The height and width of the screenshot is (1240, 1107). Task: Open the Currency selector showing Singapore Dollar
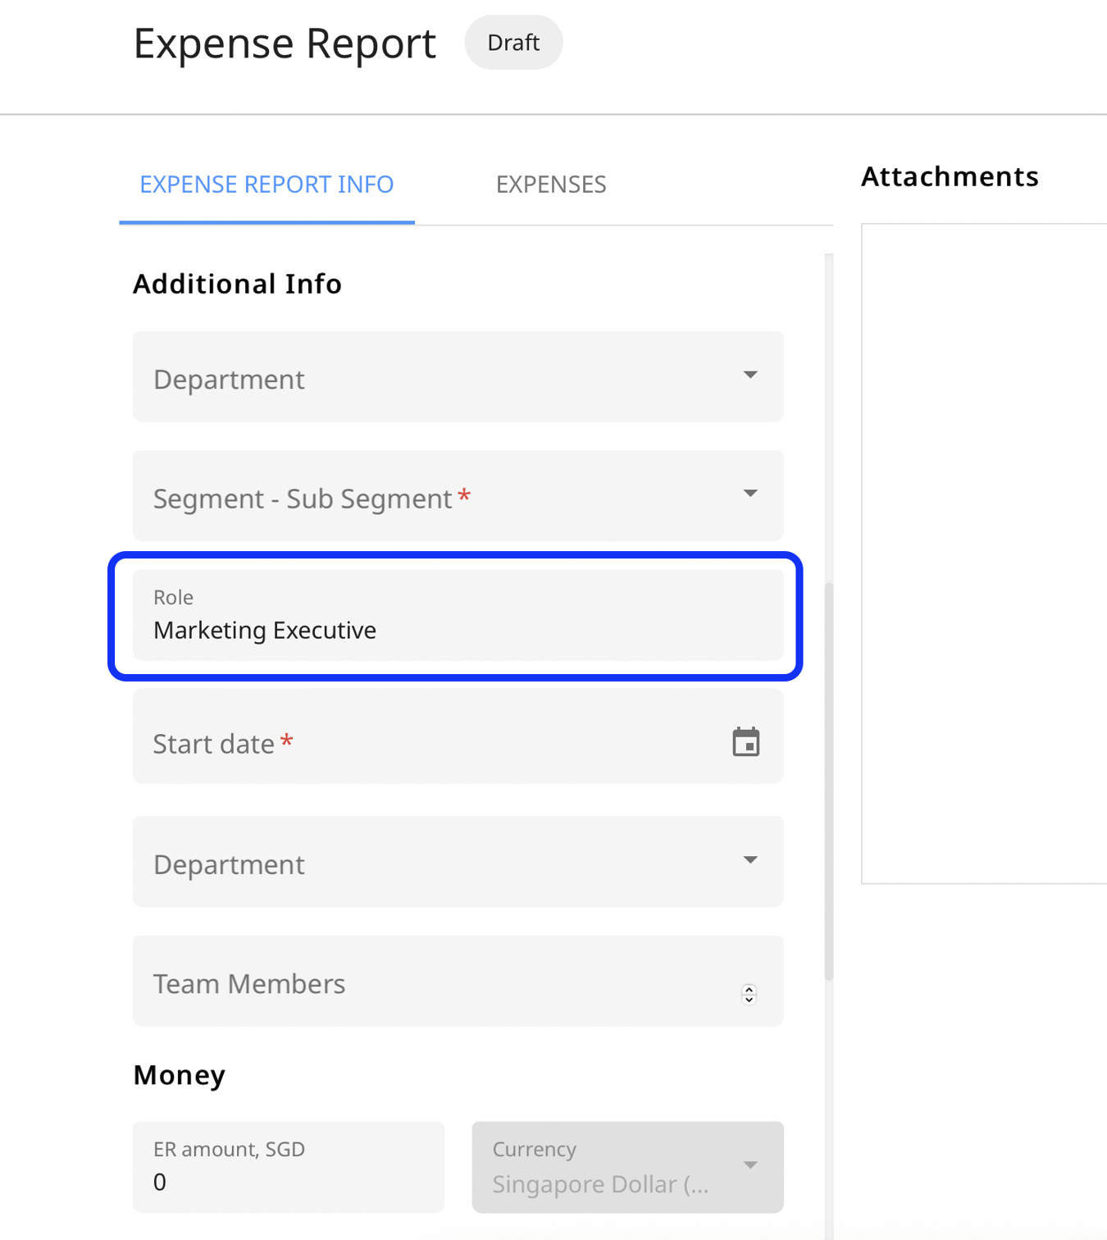[x=626, y=1166]
